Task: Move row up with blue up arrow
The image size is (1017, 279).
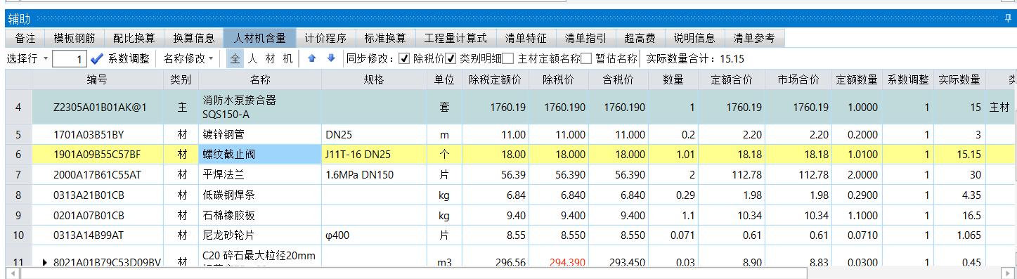Action: [312, 58]
